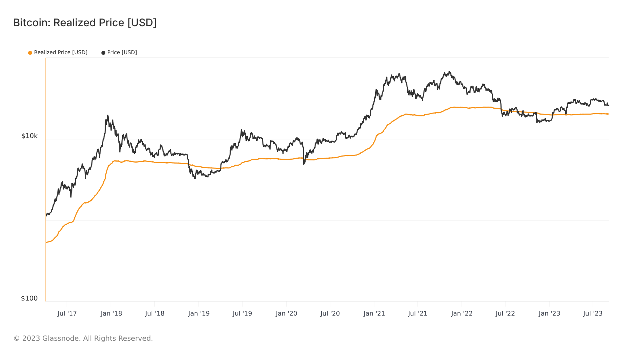This screenshot has height=354, width=630.
Task: Select the Jan '18 x-axis label
Action: [x=111, y=313]
